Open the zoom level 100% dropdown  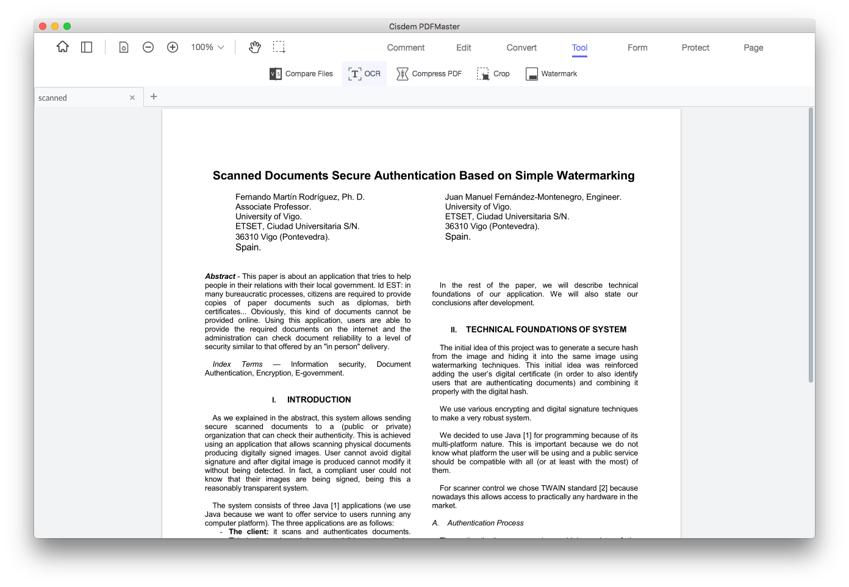click(x=207, y=46)
